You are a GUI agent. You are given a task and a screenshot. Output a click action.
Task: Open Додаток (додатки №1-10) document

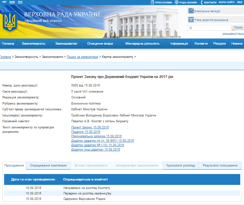click(97, 145)
